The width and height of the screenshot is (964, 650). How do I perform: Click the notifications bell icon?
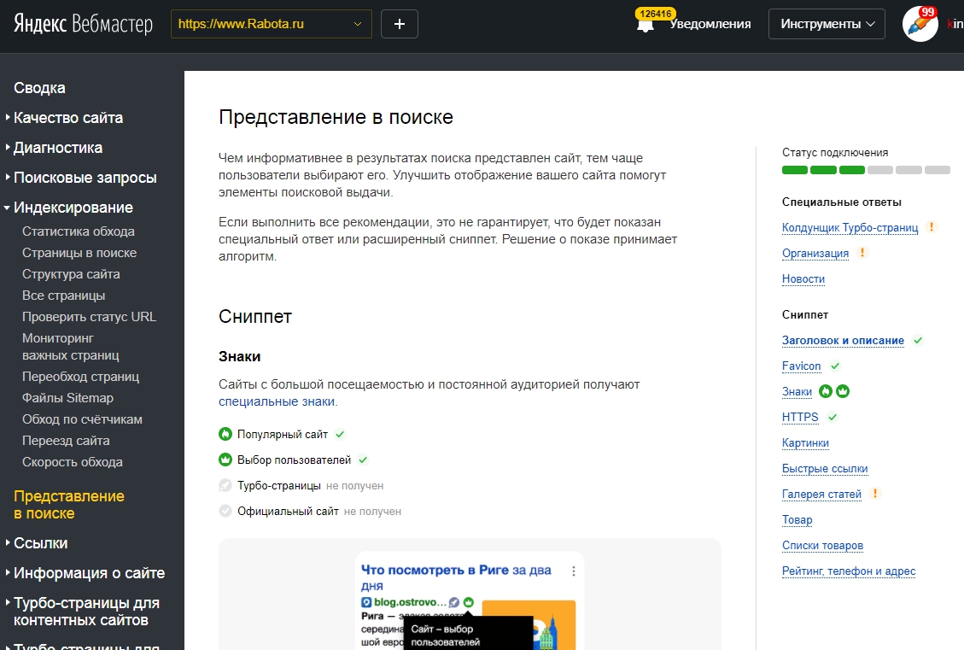coord(646,25)
